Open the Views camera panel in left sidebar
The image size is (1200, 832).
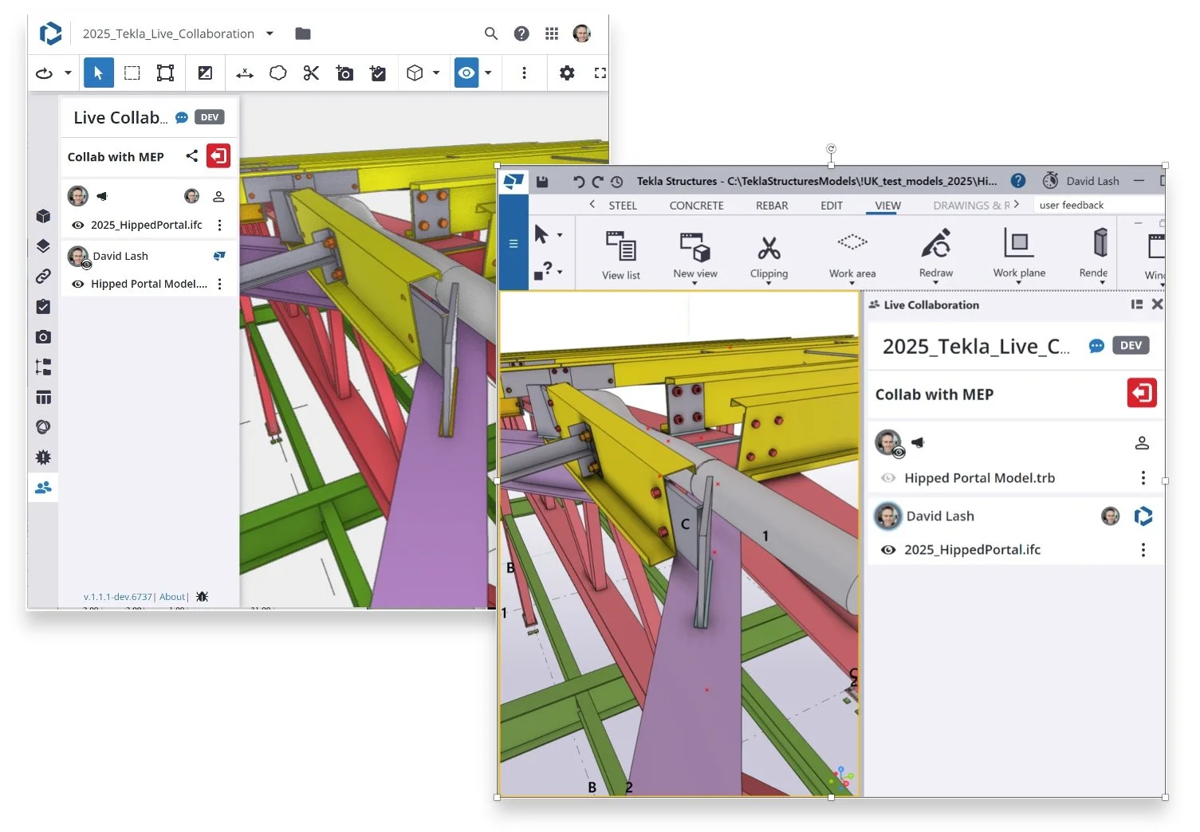pos(43,336)
